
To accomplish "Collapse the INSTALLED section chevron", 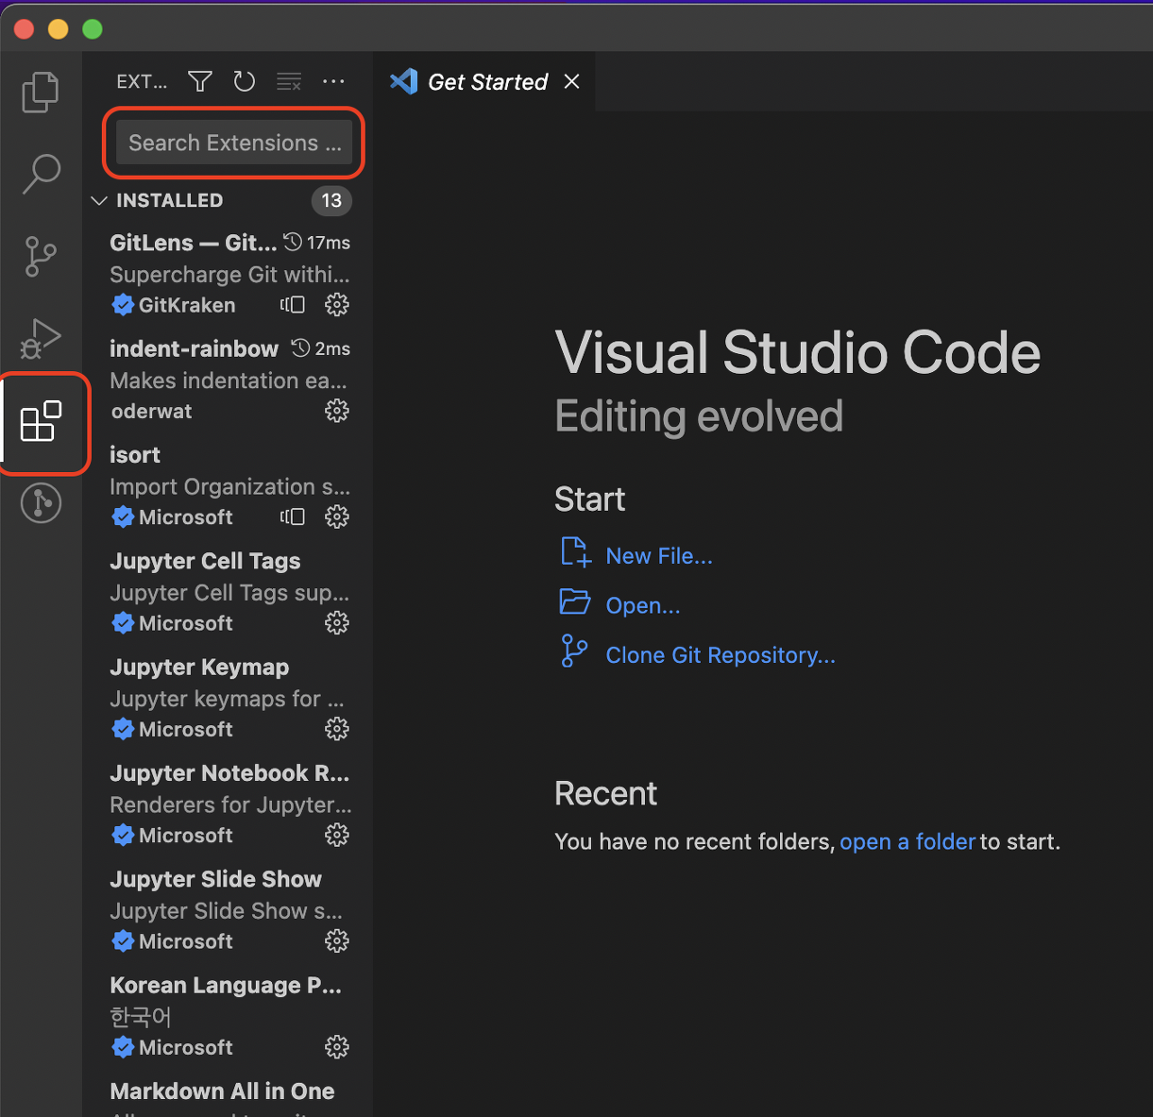I will coord(99,200).
